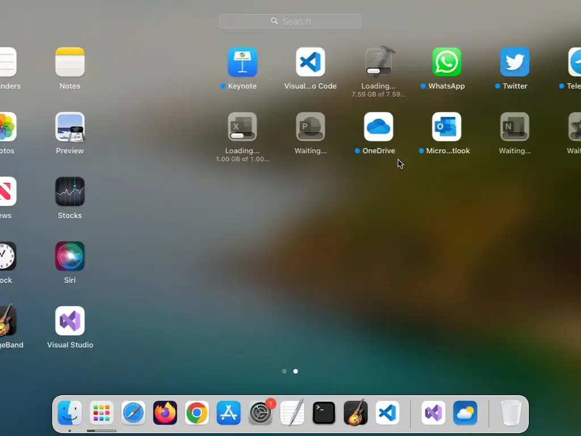Click the "7.59 GB of 7.59..." download text
The image size is (581, 436).
pyautogui.click(x=378, y=95)
